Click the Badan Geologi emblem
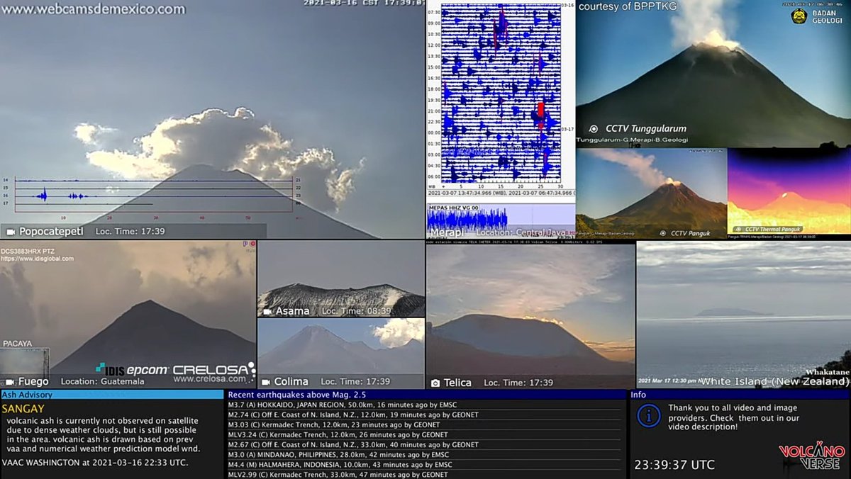This screenshot has width=851, height=479. click(x=799, y=16)
